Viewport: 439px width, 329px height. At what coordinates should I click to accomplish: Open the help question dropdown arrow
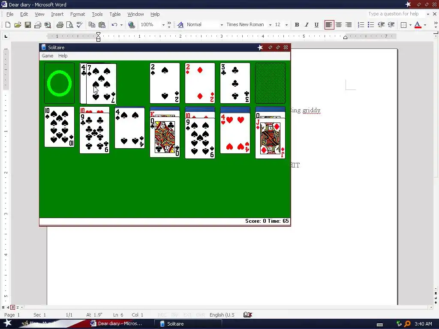tap(428, 14)
